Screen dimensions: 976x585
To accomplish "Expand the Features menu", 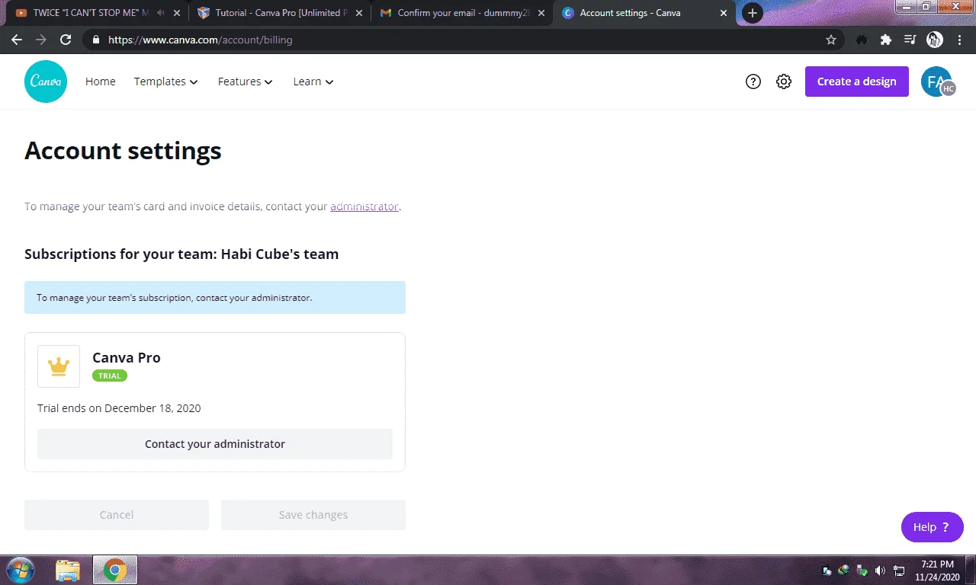I will click(x=246, y=82).
